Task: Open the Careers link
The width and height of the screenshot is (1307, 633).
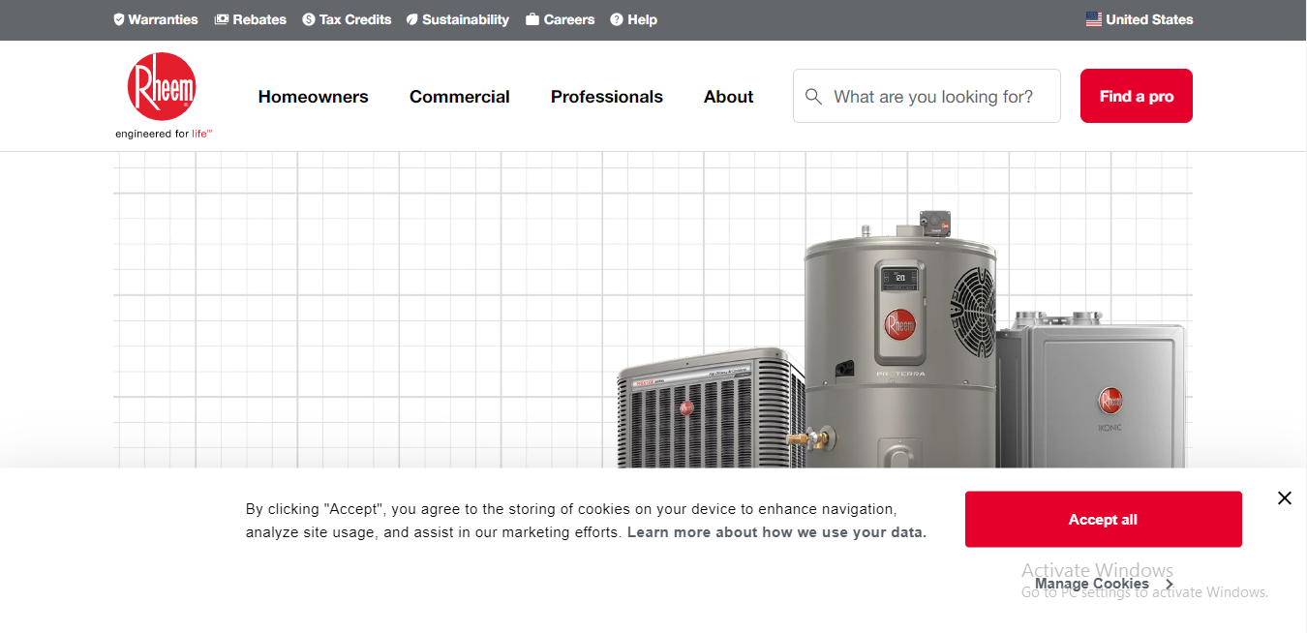Action: coord(561,19)
